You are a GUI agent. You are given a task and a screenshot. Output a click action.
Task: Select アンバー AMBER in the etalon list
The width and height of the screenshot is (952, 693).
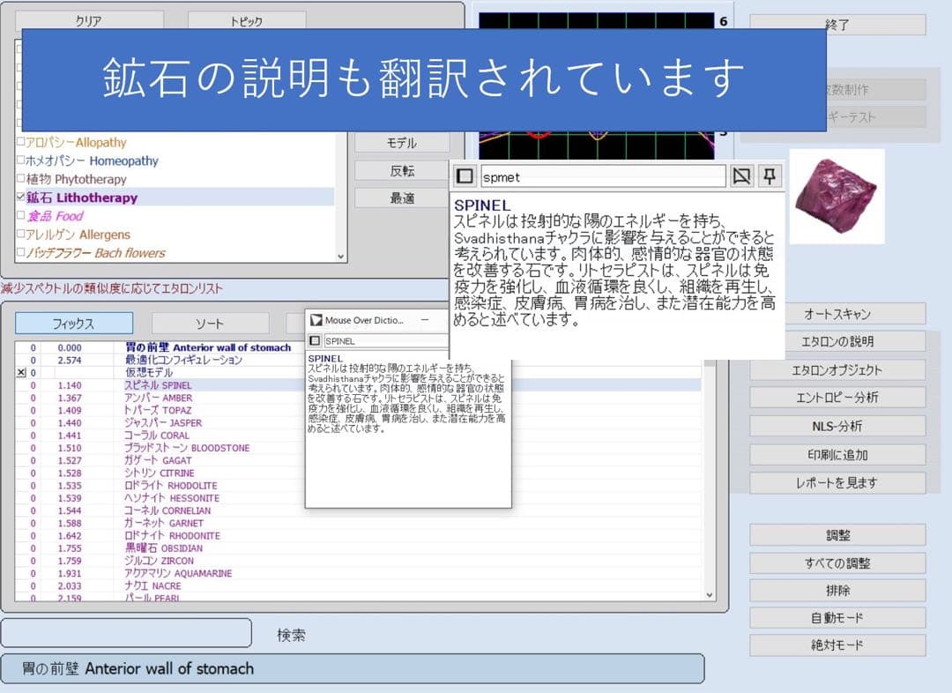tap(155, 398)
